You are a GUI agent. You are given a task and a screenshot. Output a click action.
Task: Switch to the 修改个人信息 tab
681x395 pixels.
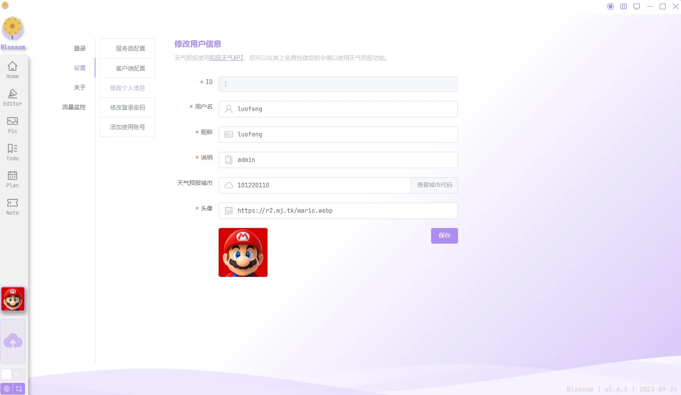128,88
